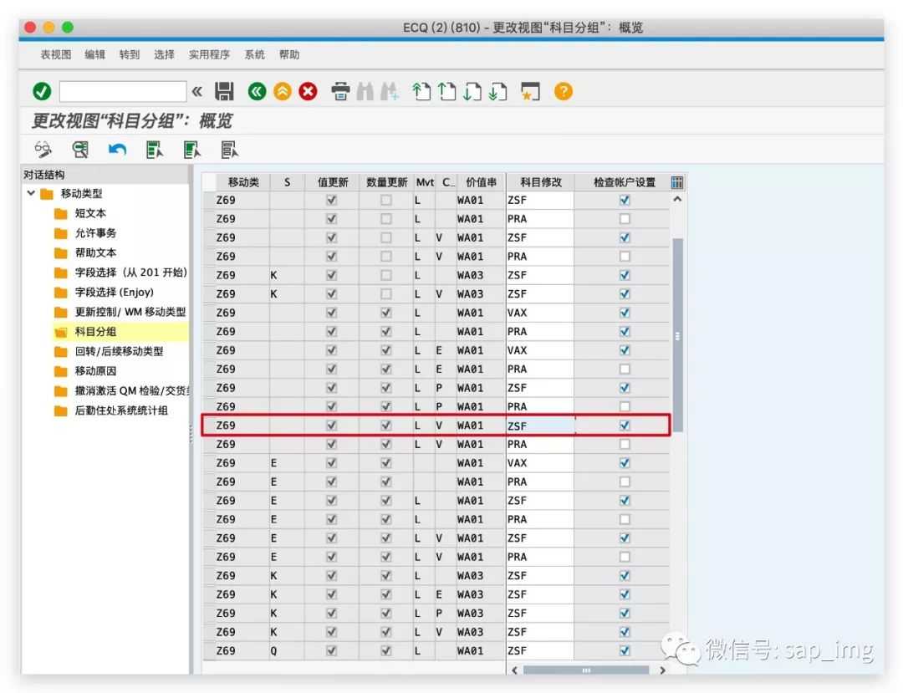Jump to the first page icon
Image resolution: width=903 pixels, height=693 pixels.
(421, 91)
